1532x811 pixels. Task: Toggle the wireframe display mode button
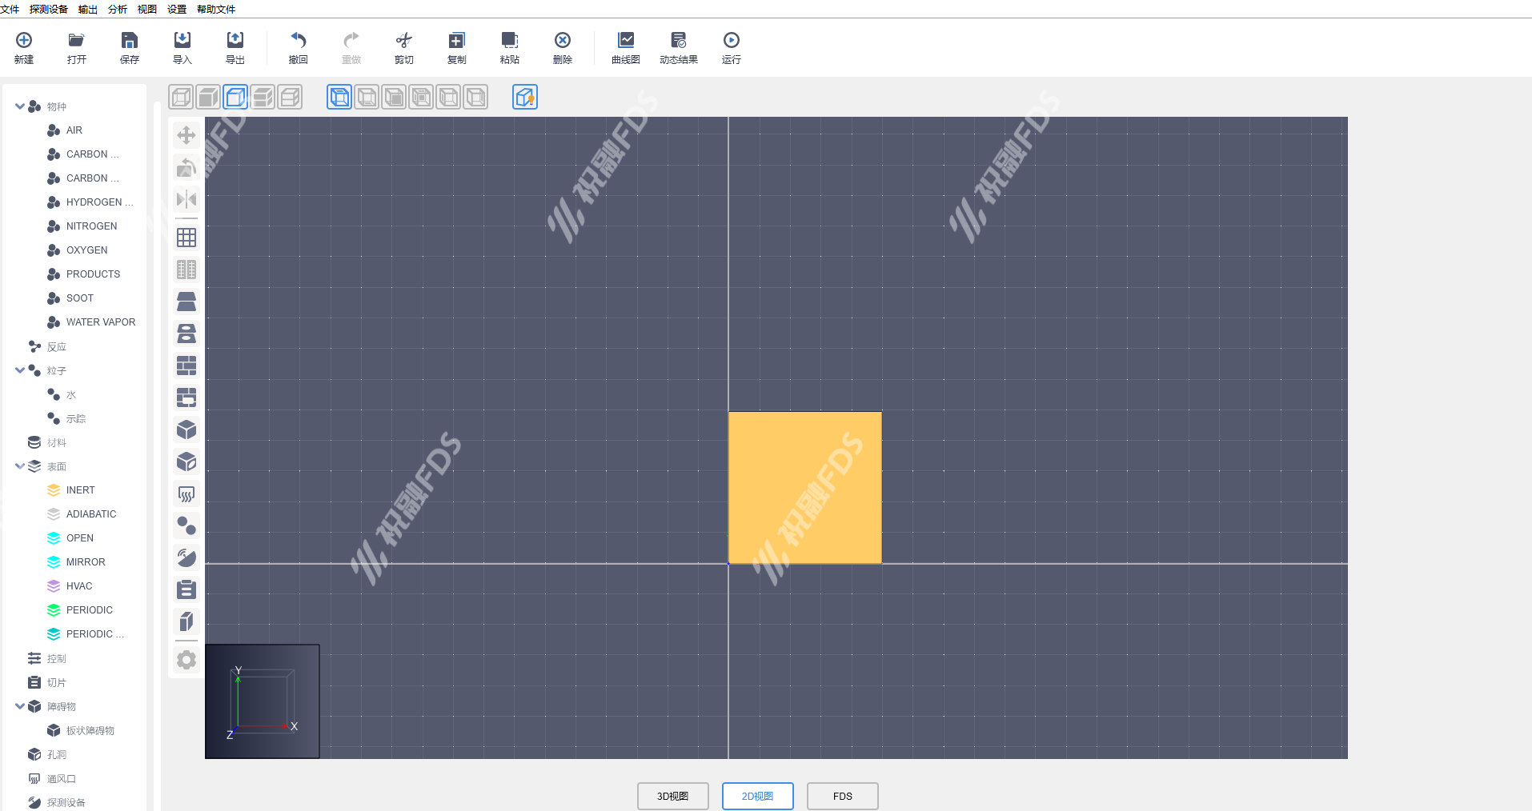click(x=182, y=98)
